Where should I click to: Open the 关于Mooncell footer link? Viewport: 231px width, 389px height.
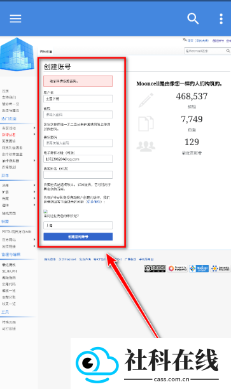67,259
